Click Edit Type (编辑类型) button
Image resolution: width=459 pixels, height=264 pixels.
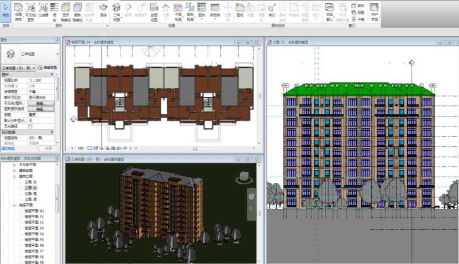tap(48, 67)
